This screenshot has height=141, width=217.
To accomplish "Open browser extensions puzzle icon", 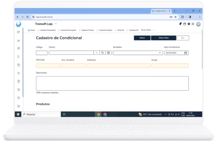I will click(182, 17).
